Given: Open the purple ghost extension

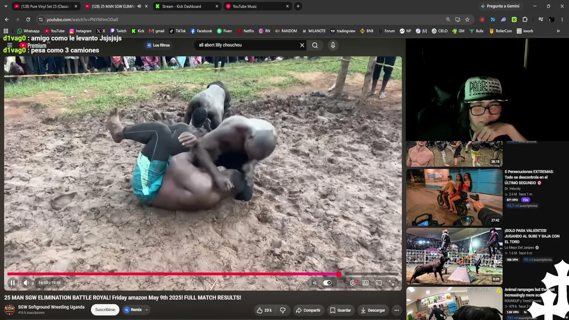Looking at the screenshot, I should [x=504, y=20].
